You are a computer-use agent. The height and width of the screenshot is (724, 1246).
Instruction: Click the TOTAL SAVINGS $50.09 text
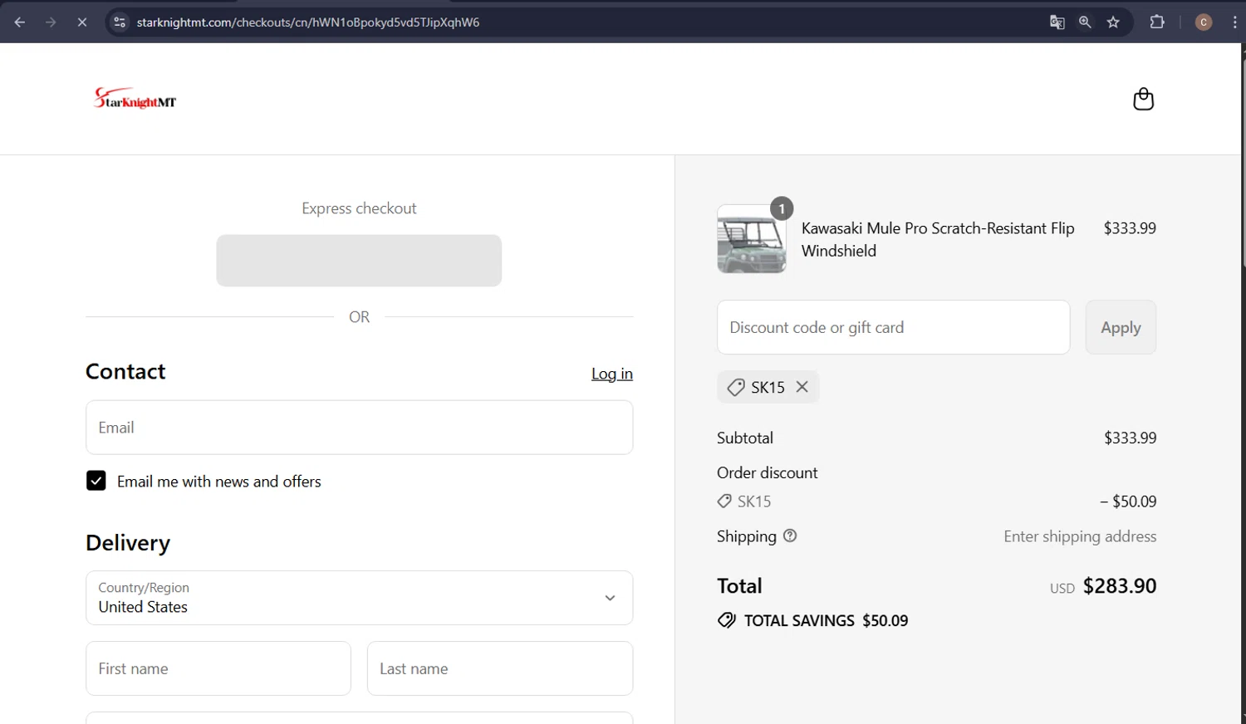coord(826,621)
